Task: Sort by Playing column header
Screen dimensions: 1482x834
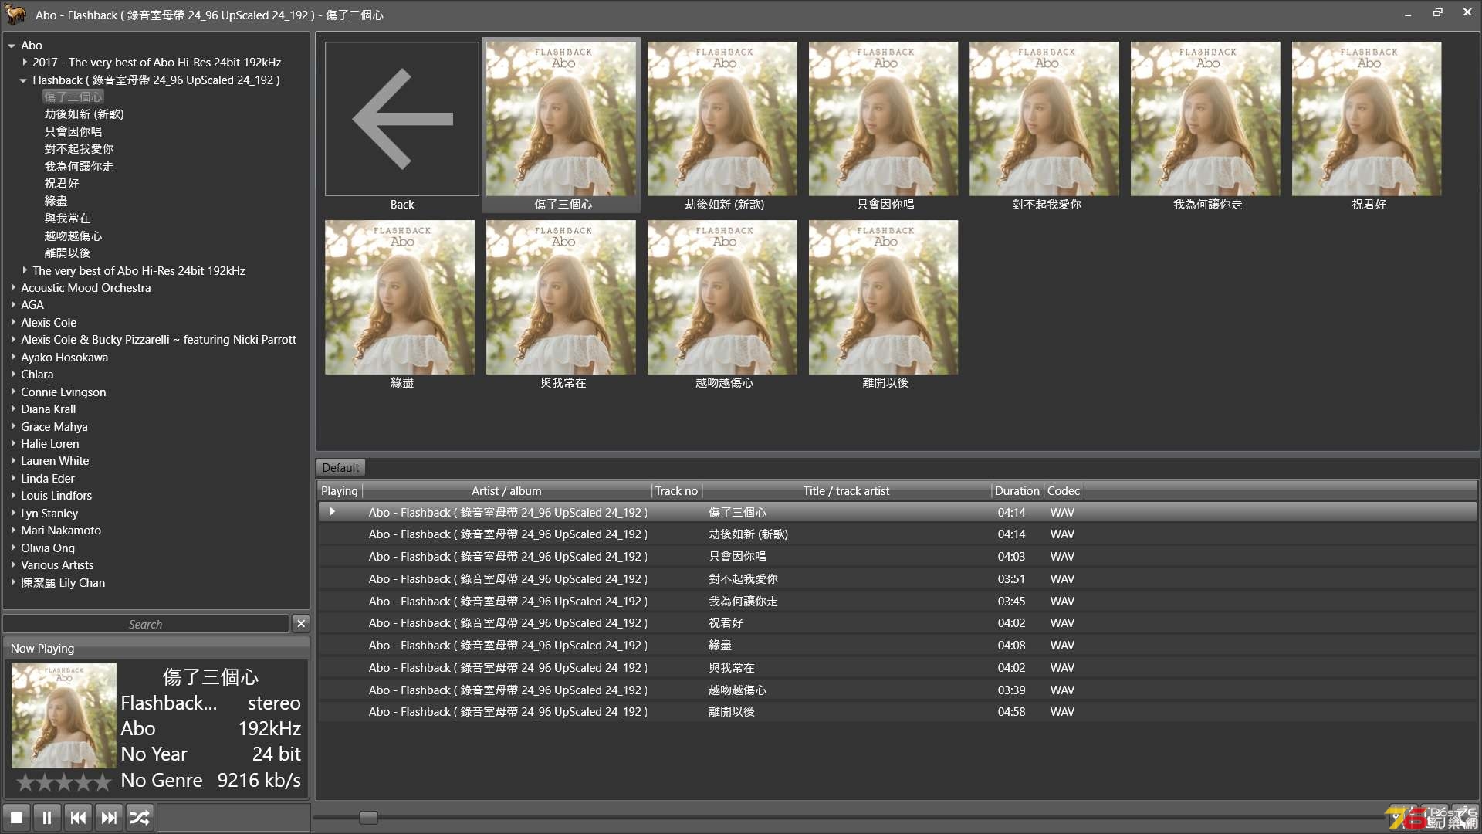Action: 339,490
